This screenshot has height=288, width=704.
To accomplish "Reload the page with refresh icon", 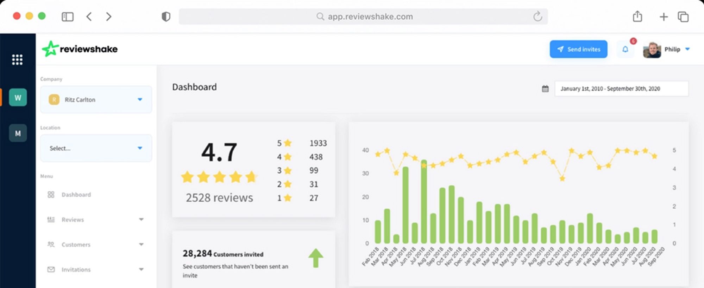I will coord(538,16).
